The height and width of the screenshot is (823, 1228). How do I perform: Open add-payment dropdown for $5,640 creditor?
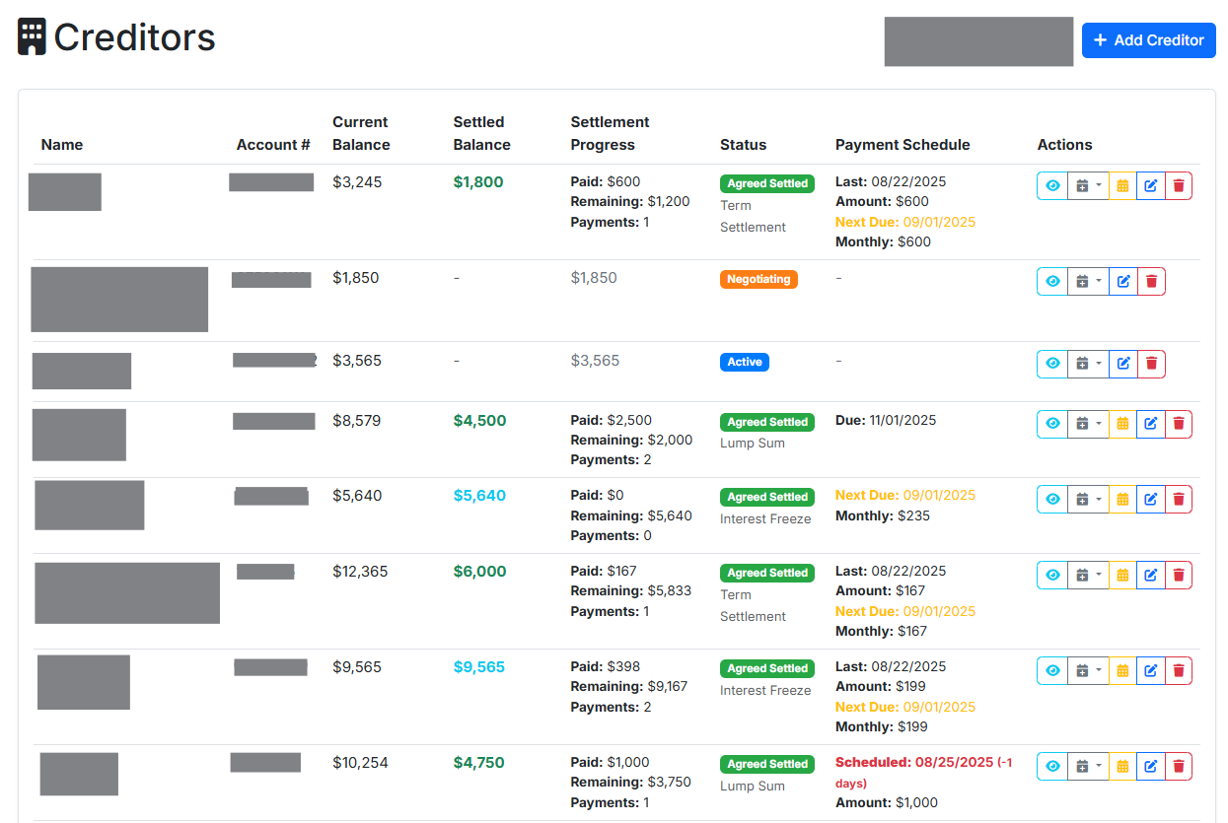[x=1088, y=500]
